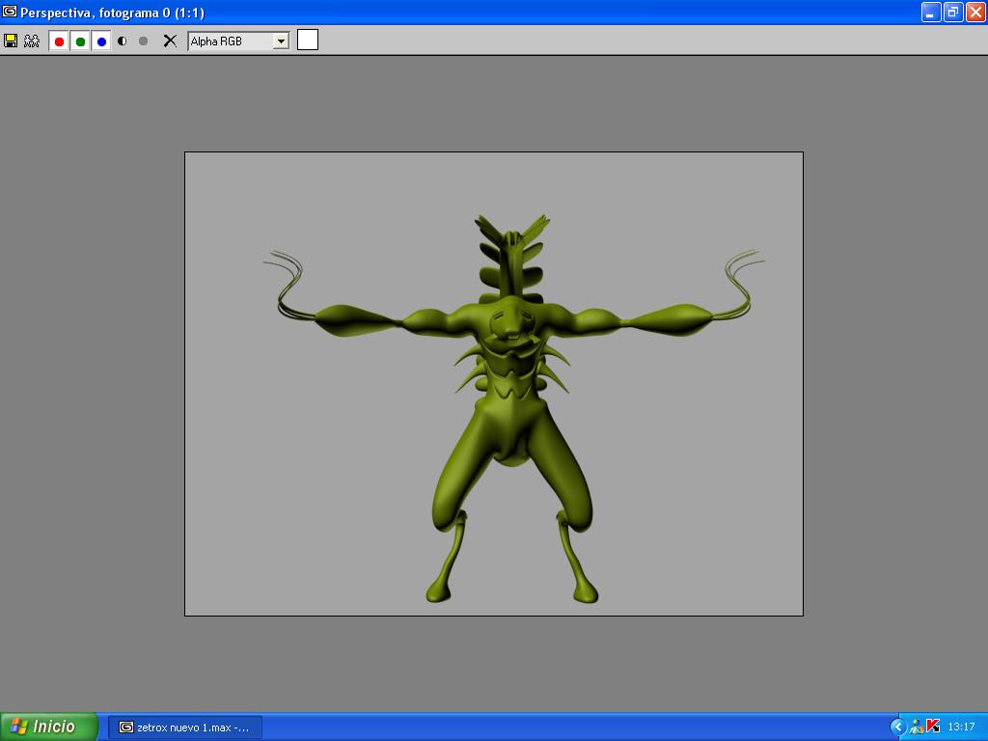Screen dimensions: 988x741
Task: Clear the rendered image with X icon
Action: click(170, 41)
